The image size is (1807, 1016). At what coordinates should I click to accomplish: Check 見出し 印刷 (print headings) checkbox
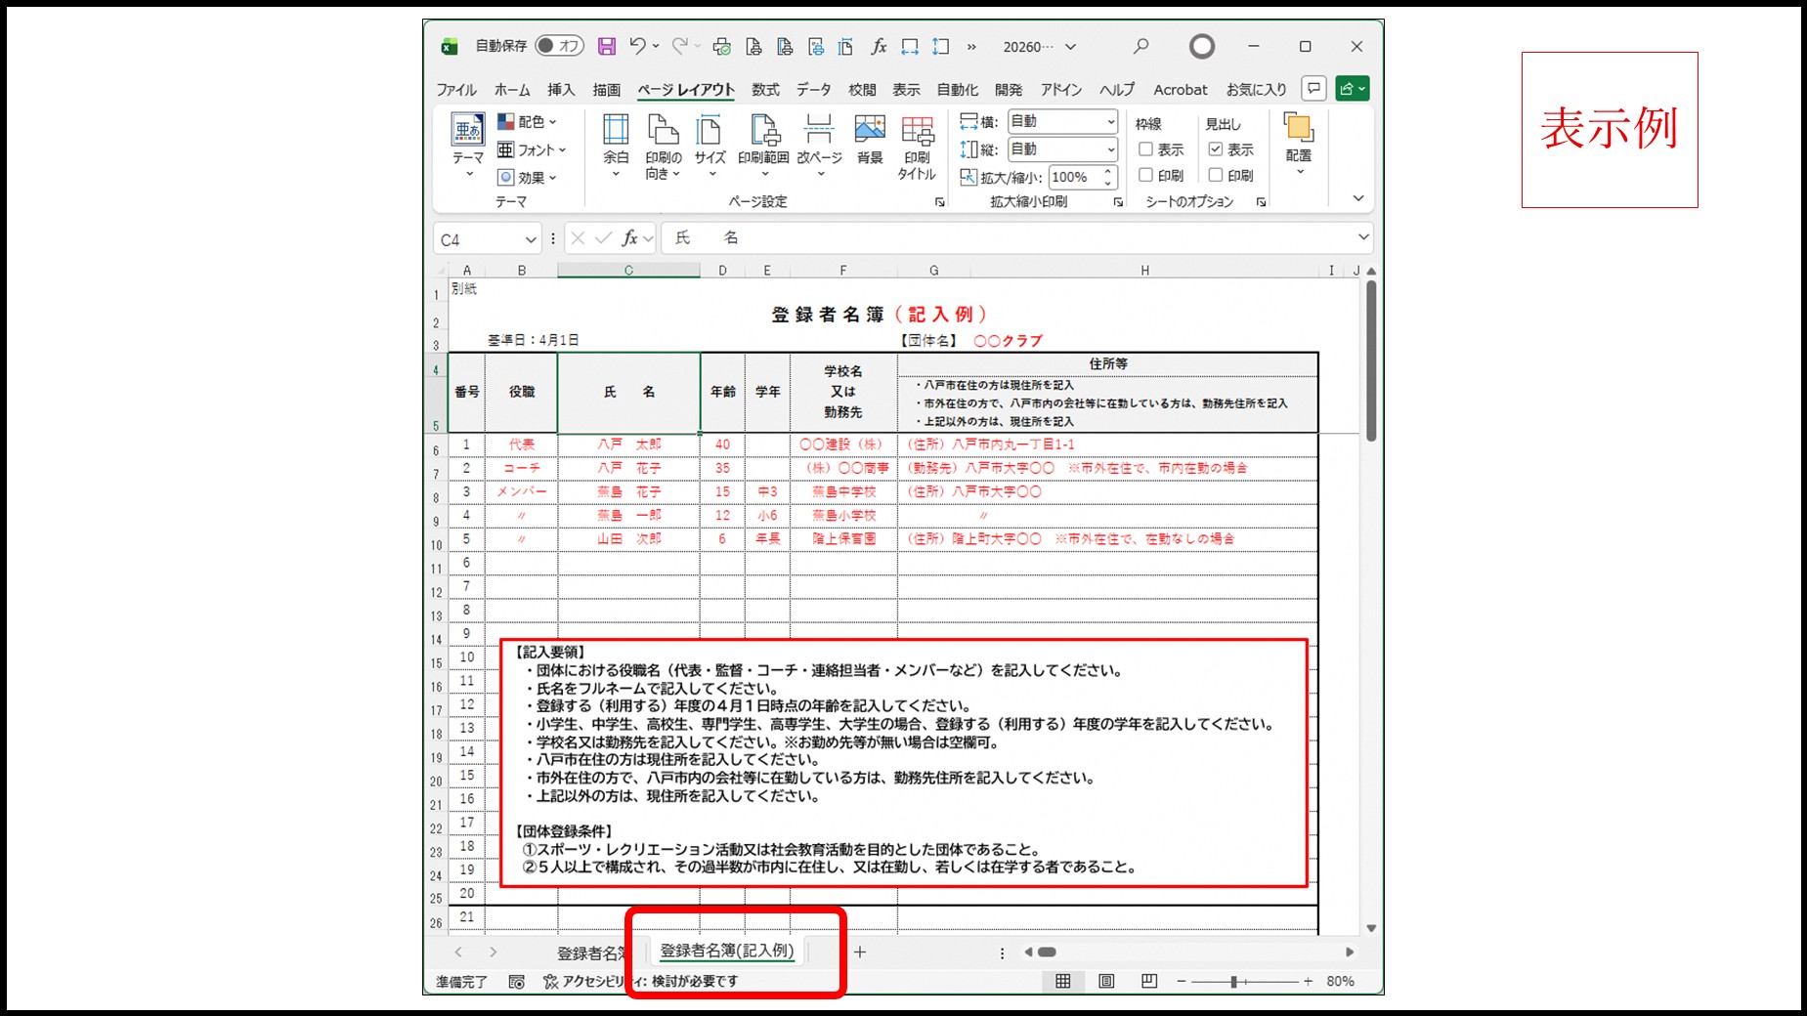click(x=1216, y=175)
